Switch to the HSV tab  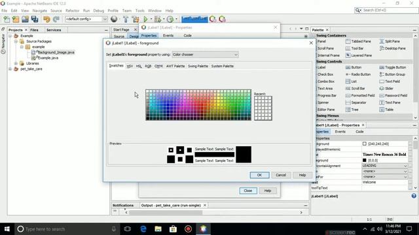130,66
